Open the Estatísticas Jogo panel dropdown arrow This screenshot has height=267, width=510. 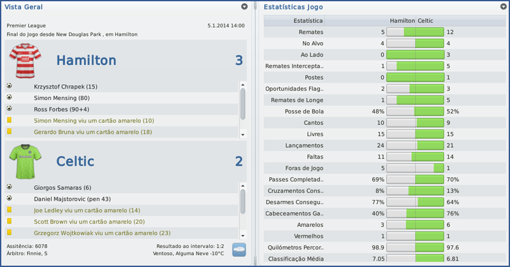(x=501, y=6)
